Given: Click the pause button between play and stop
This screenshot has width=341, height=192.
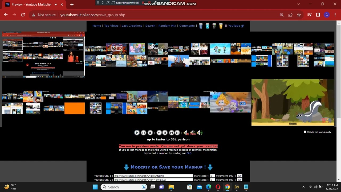Looking at the screenshot, I should (143, 133).
